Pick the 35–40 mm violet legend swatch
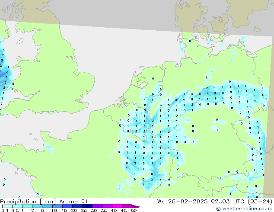274x212 pixels. point(107,206)
